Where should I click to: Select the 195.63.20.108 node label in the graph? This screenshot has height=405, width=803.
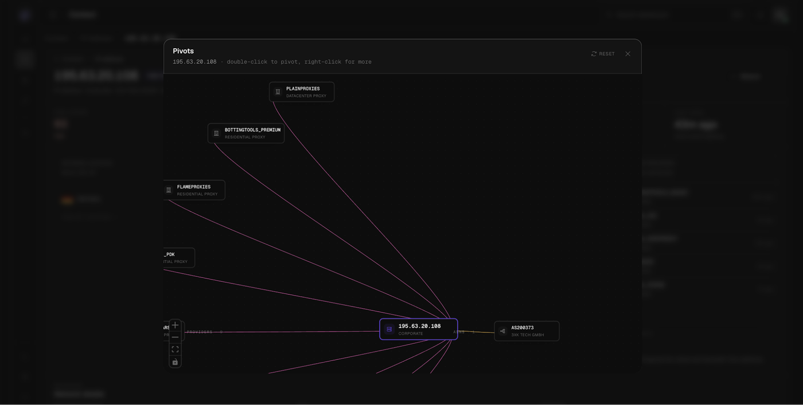click(419, 326)
